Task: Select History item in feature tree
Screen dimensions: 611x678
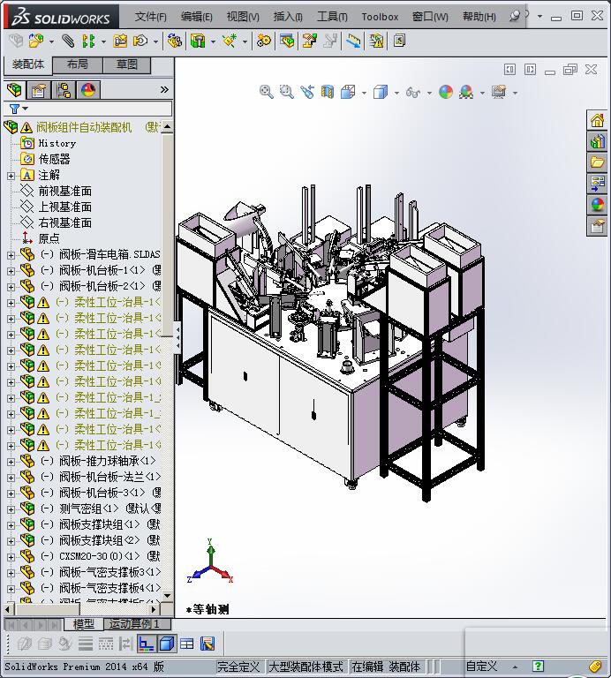Action: click(57, 143)
